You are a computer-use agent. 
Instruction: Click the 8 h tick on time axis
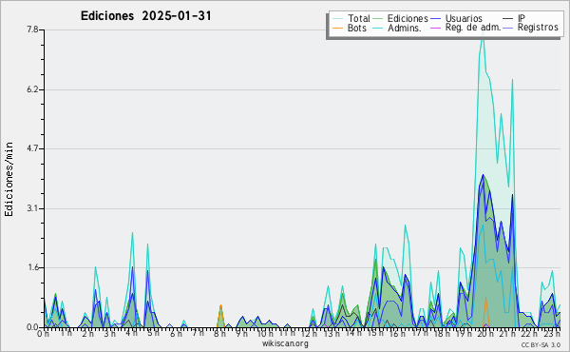220,333
